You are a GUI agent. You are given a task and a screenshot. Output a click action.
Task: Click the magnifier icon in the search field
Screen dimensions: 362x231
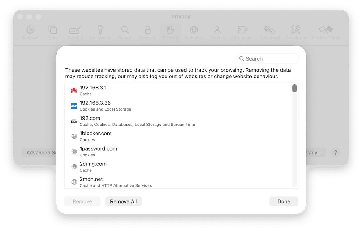click(242, 59)
